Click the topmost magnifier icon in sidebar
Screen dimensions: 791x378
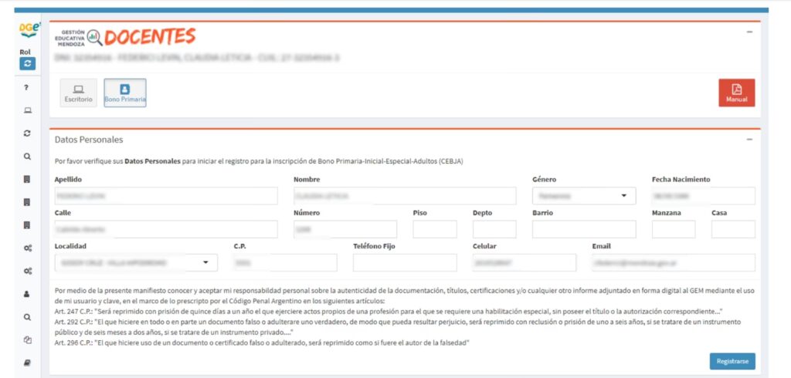tap(27, 156)
